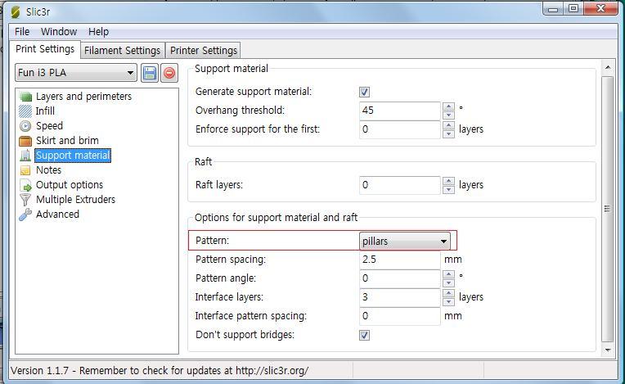
Task: Decrease Enforce support layers value
Action: (x=448, y=134)
